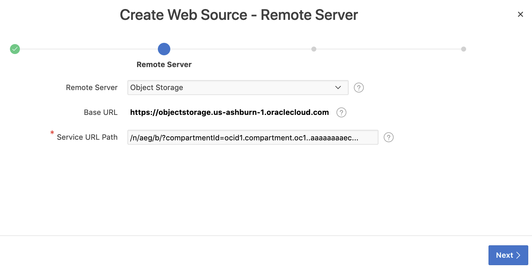
Task: Click the objectstorage Base URL text
Action: tap(229, 112)
